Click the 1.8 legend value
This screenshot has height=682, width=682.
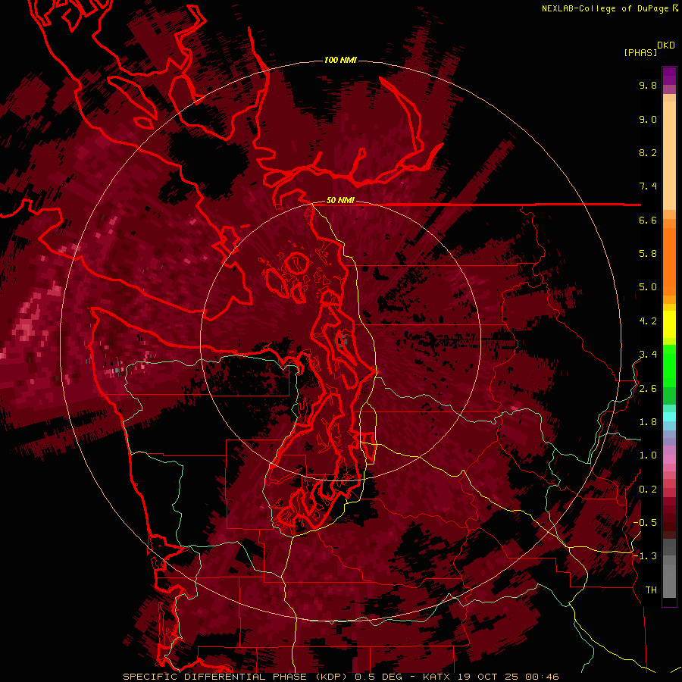tap(648, 422)
